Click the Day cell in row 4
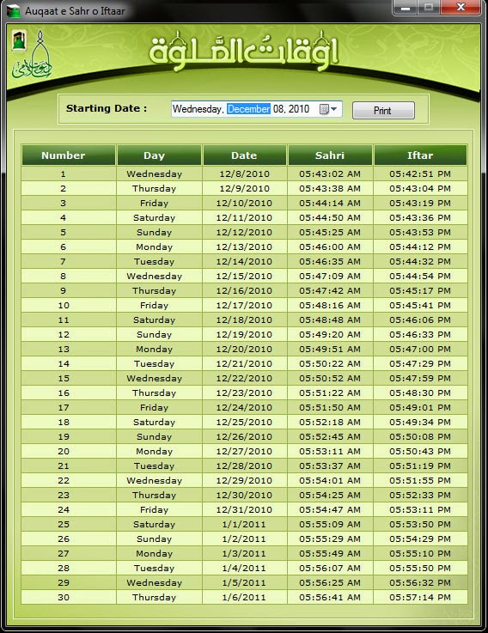This screenshot has width=488, height=633. pos(159,217)
